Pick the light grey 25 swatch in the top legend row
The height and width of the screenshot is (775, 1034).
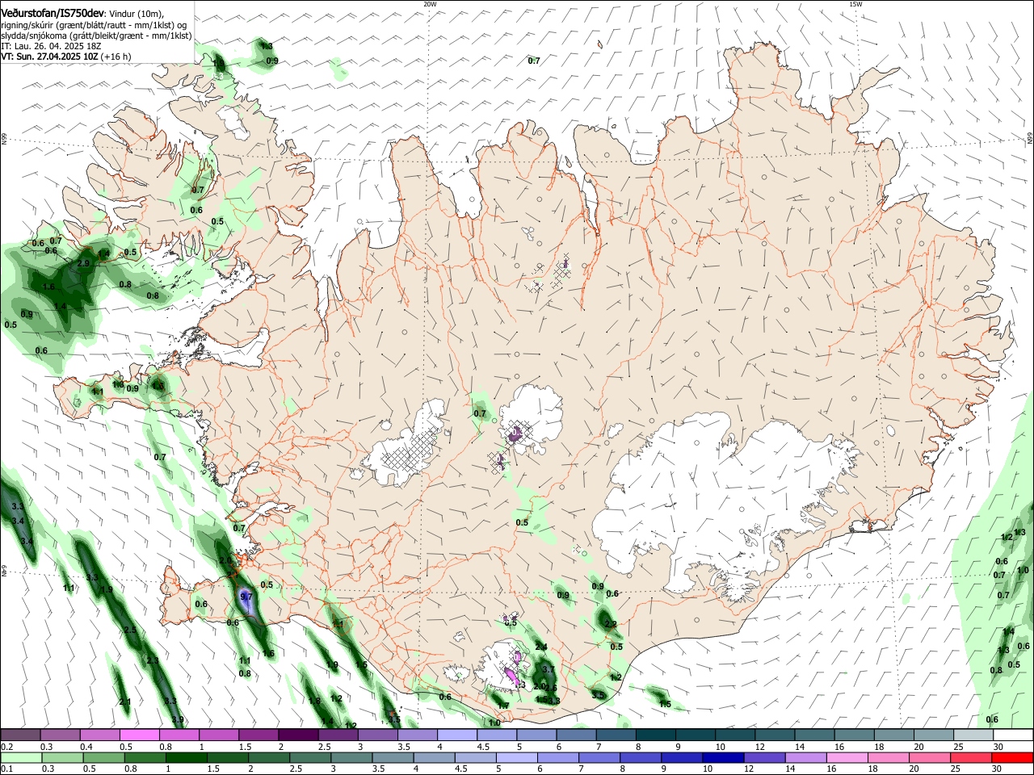pyautogui.click(x=973, y=735)
